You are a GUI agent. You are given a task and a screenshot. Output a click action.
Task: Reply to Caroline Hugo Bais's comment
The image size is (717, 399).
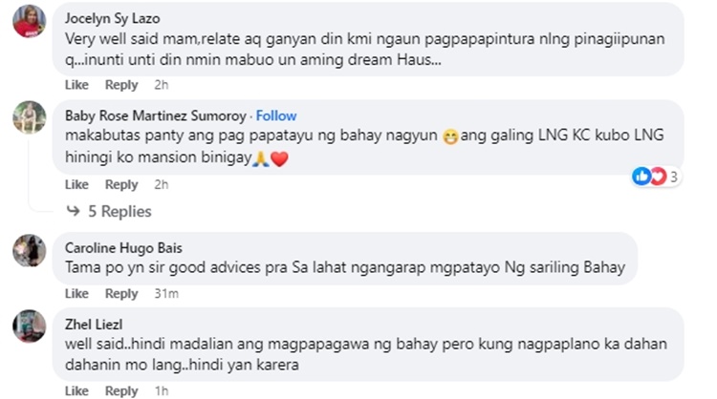[121, 294]
